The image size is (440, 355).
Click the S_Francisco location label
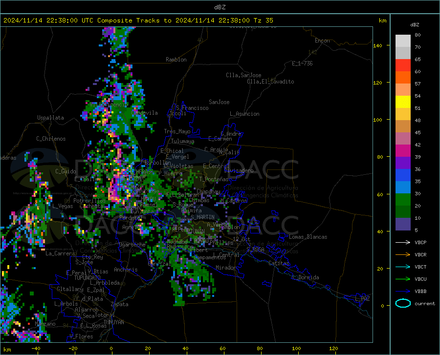point(192,108)
